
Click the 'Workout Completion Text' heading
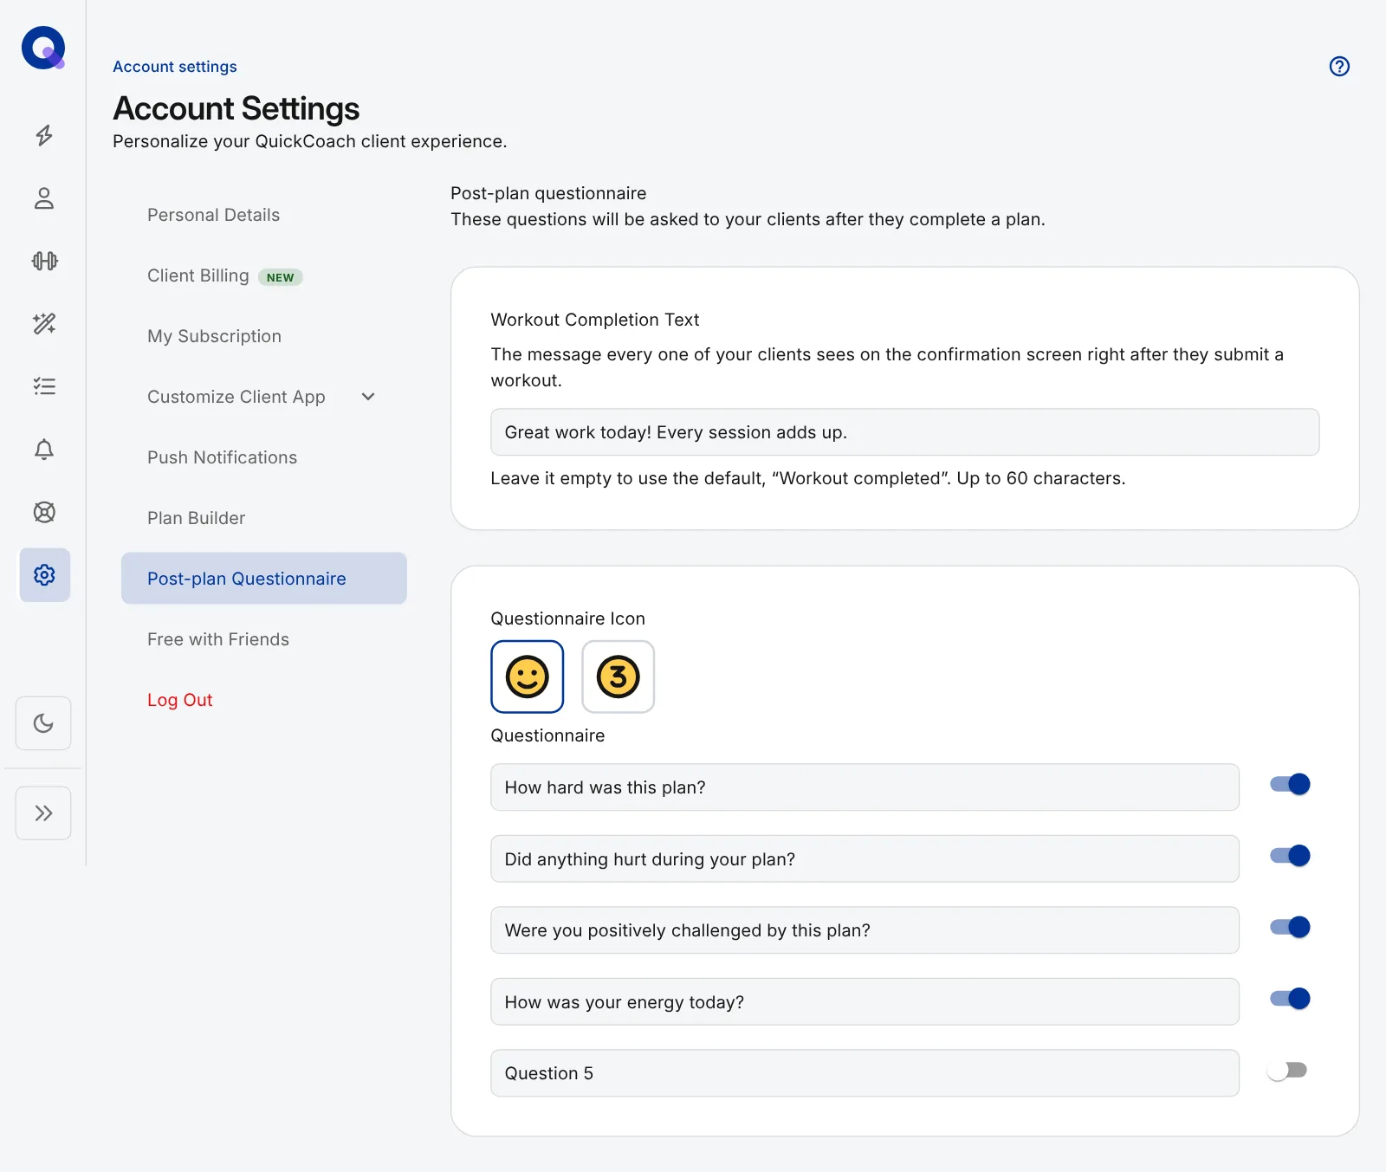tap(595, 320)
